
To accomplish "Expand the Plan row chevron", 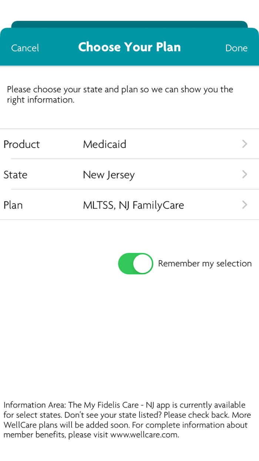I will [244, 205].
